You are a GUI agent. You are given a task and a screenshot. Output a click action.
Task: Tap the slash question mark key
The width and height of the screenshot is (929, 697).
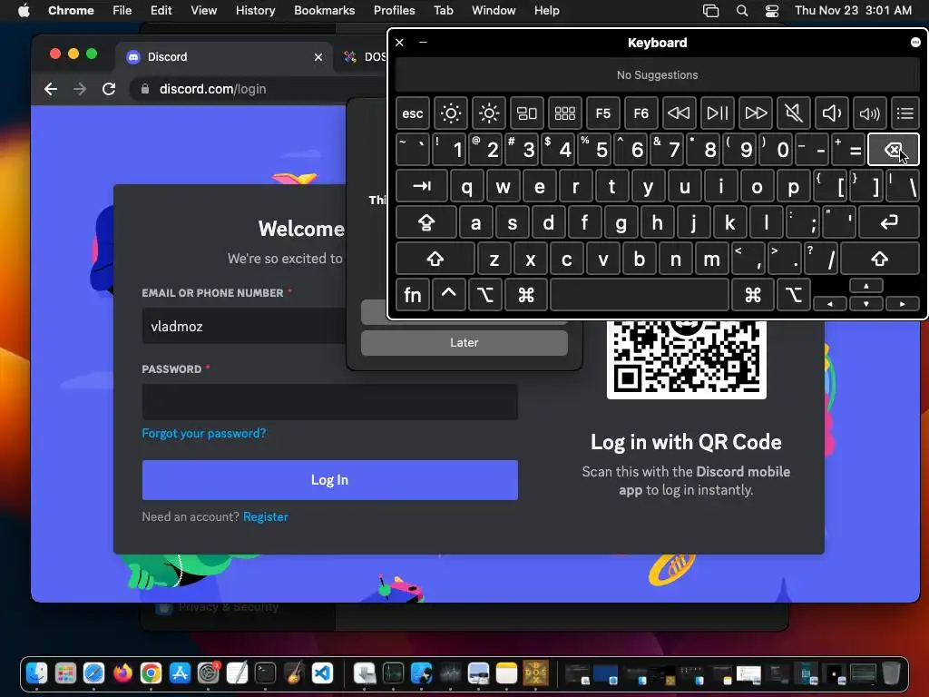[x=820, y=259]
